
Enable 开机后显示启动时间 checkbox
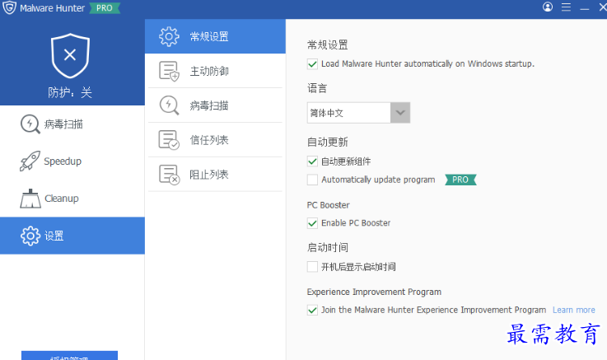(312, 267)
